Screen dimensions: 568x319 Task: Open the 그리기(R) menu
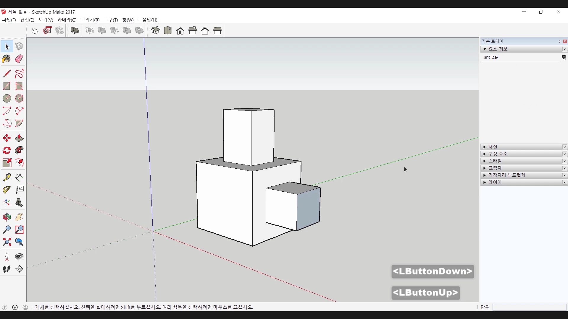coord(90,20)
